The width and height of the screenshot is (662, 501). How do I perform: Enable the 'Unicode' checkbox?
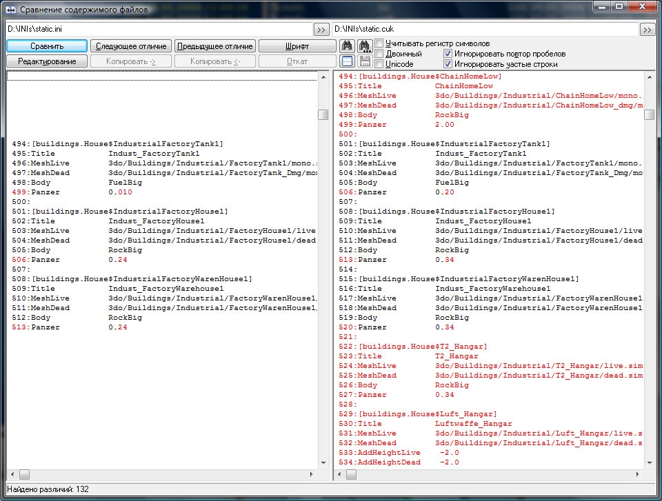click(x=379, y=64)
